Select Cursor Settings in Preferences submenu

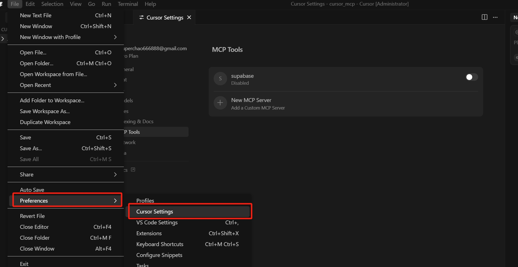point(188,212)
